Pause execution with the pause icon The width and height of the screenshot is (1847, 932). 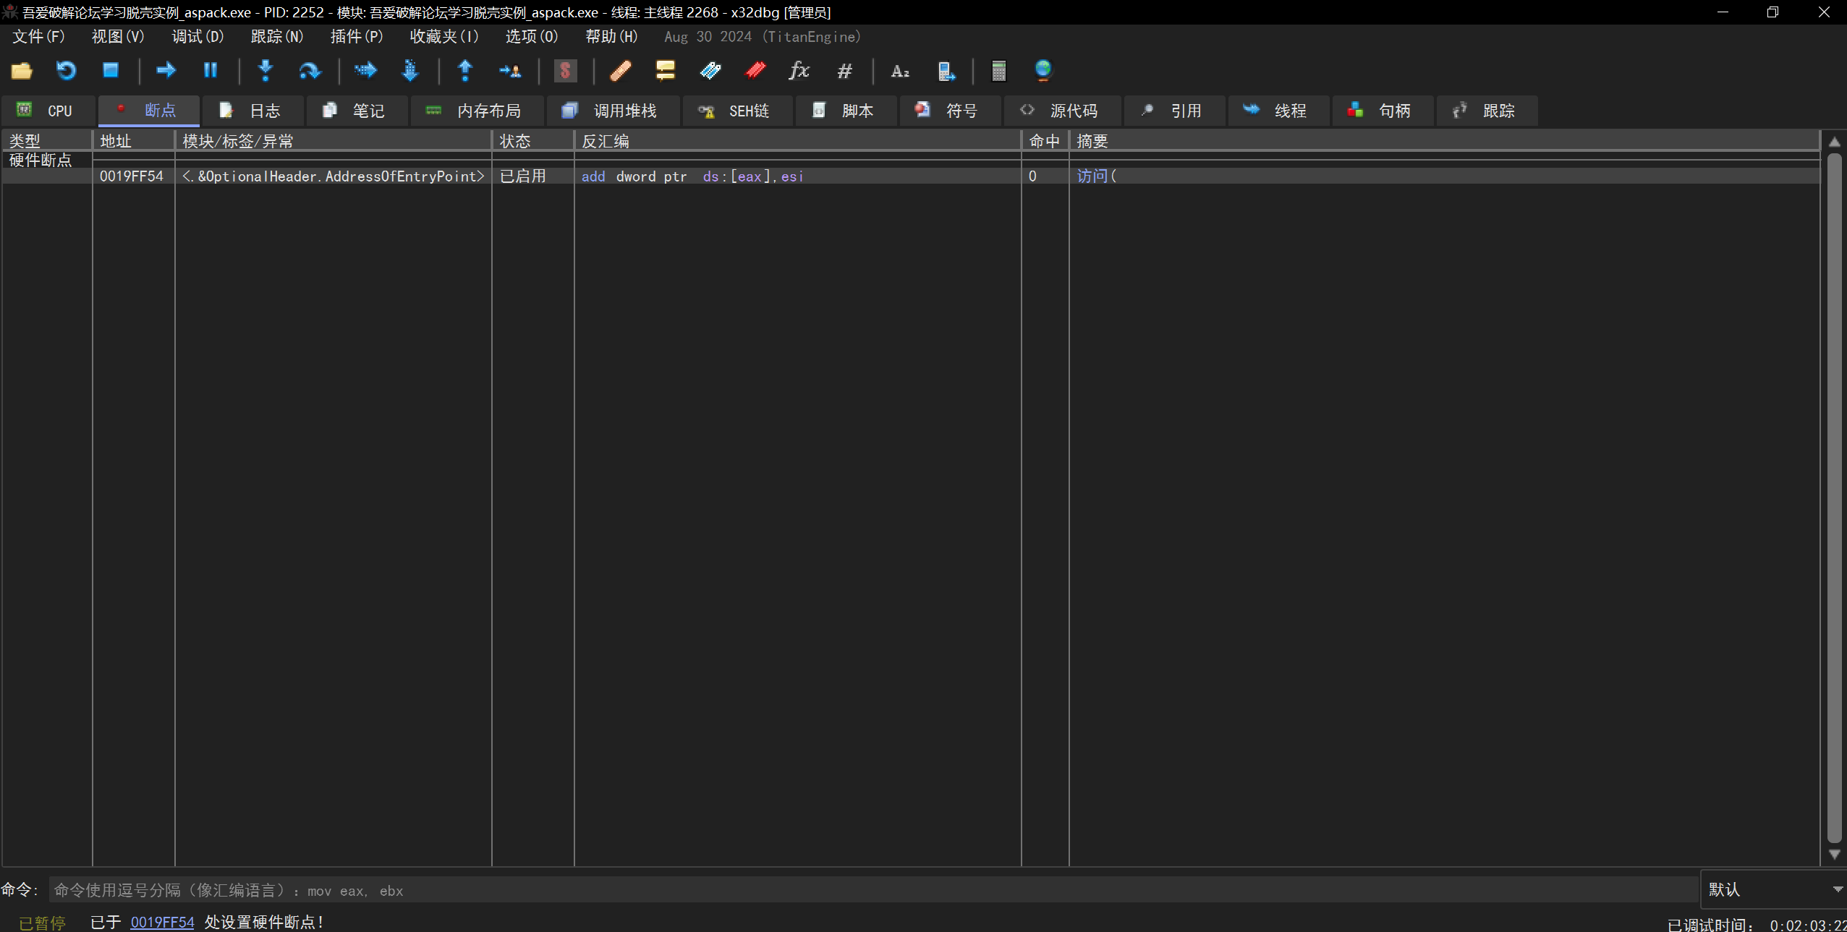coord(210,70)
